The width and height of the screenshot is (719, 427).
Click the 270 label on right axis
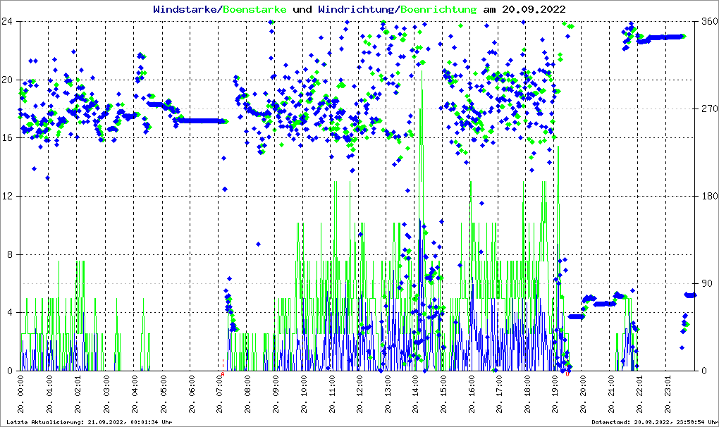[x=708, y=109]
